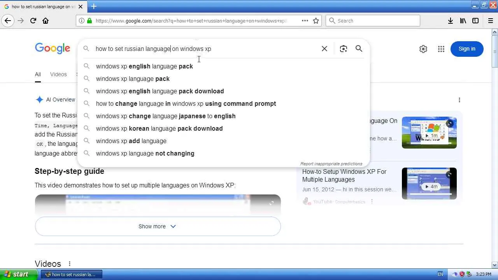Sign in to Google
Image resolution: width=498 pixels, height=280 pixels.
(467, 49)
